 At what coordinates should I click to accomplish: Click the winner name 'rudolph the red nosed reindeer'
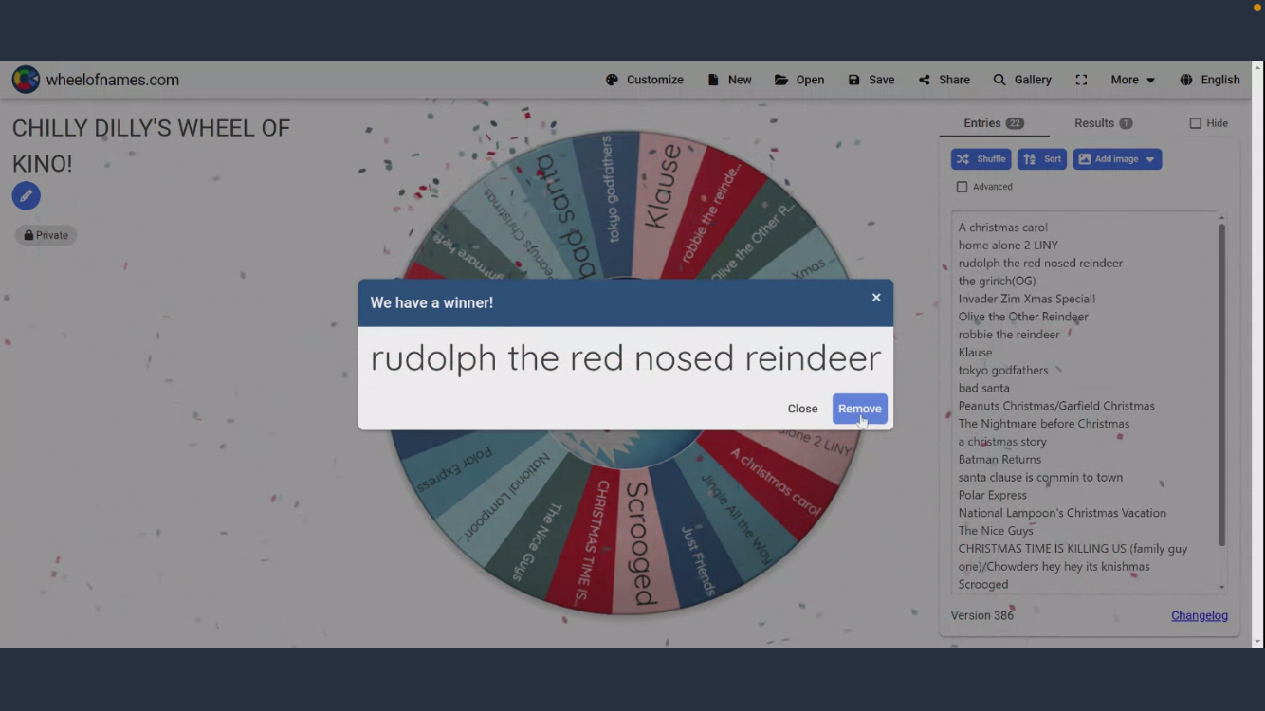pos(626,358)
